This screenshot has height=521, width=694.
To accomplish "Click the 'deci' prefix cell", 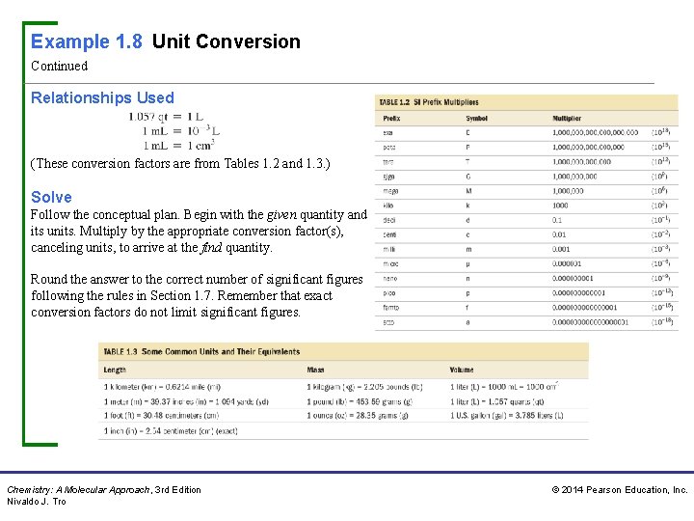I will [x=389, y=220].
